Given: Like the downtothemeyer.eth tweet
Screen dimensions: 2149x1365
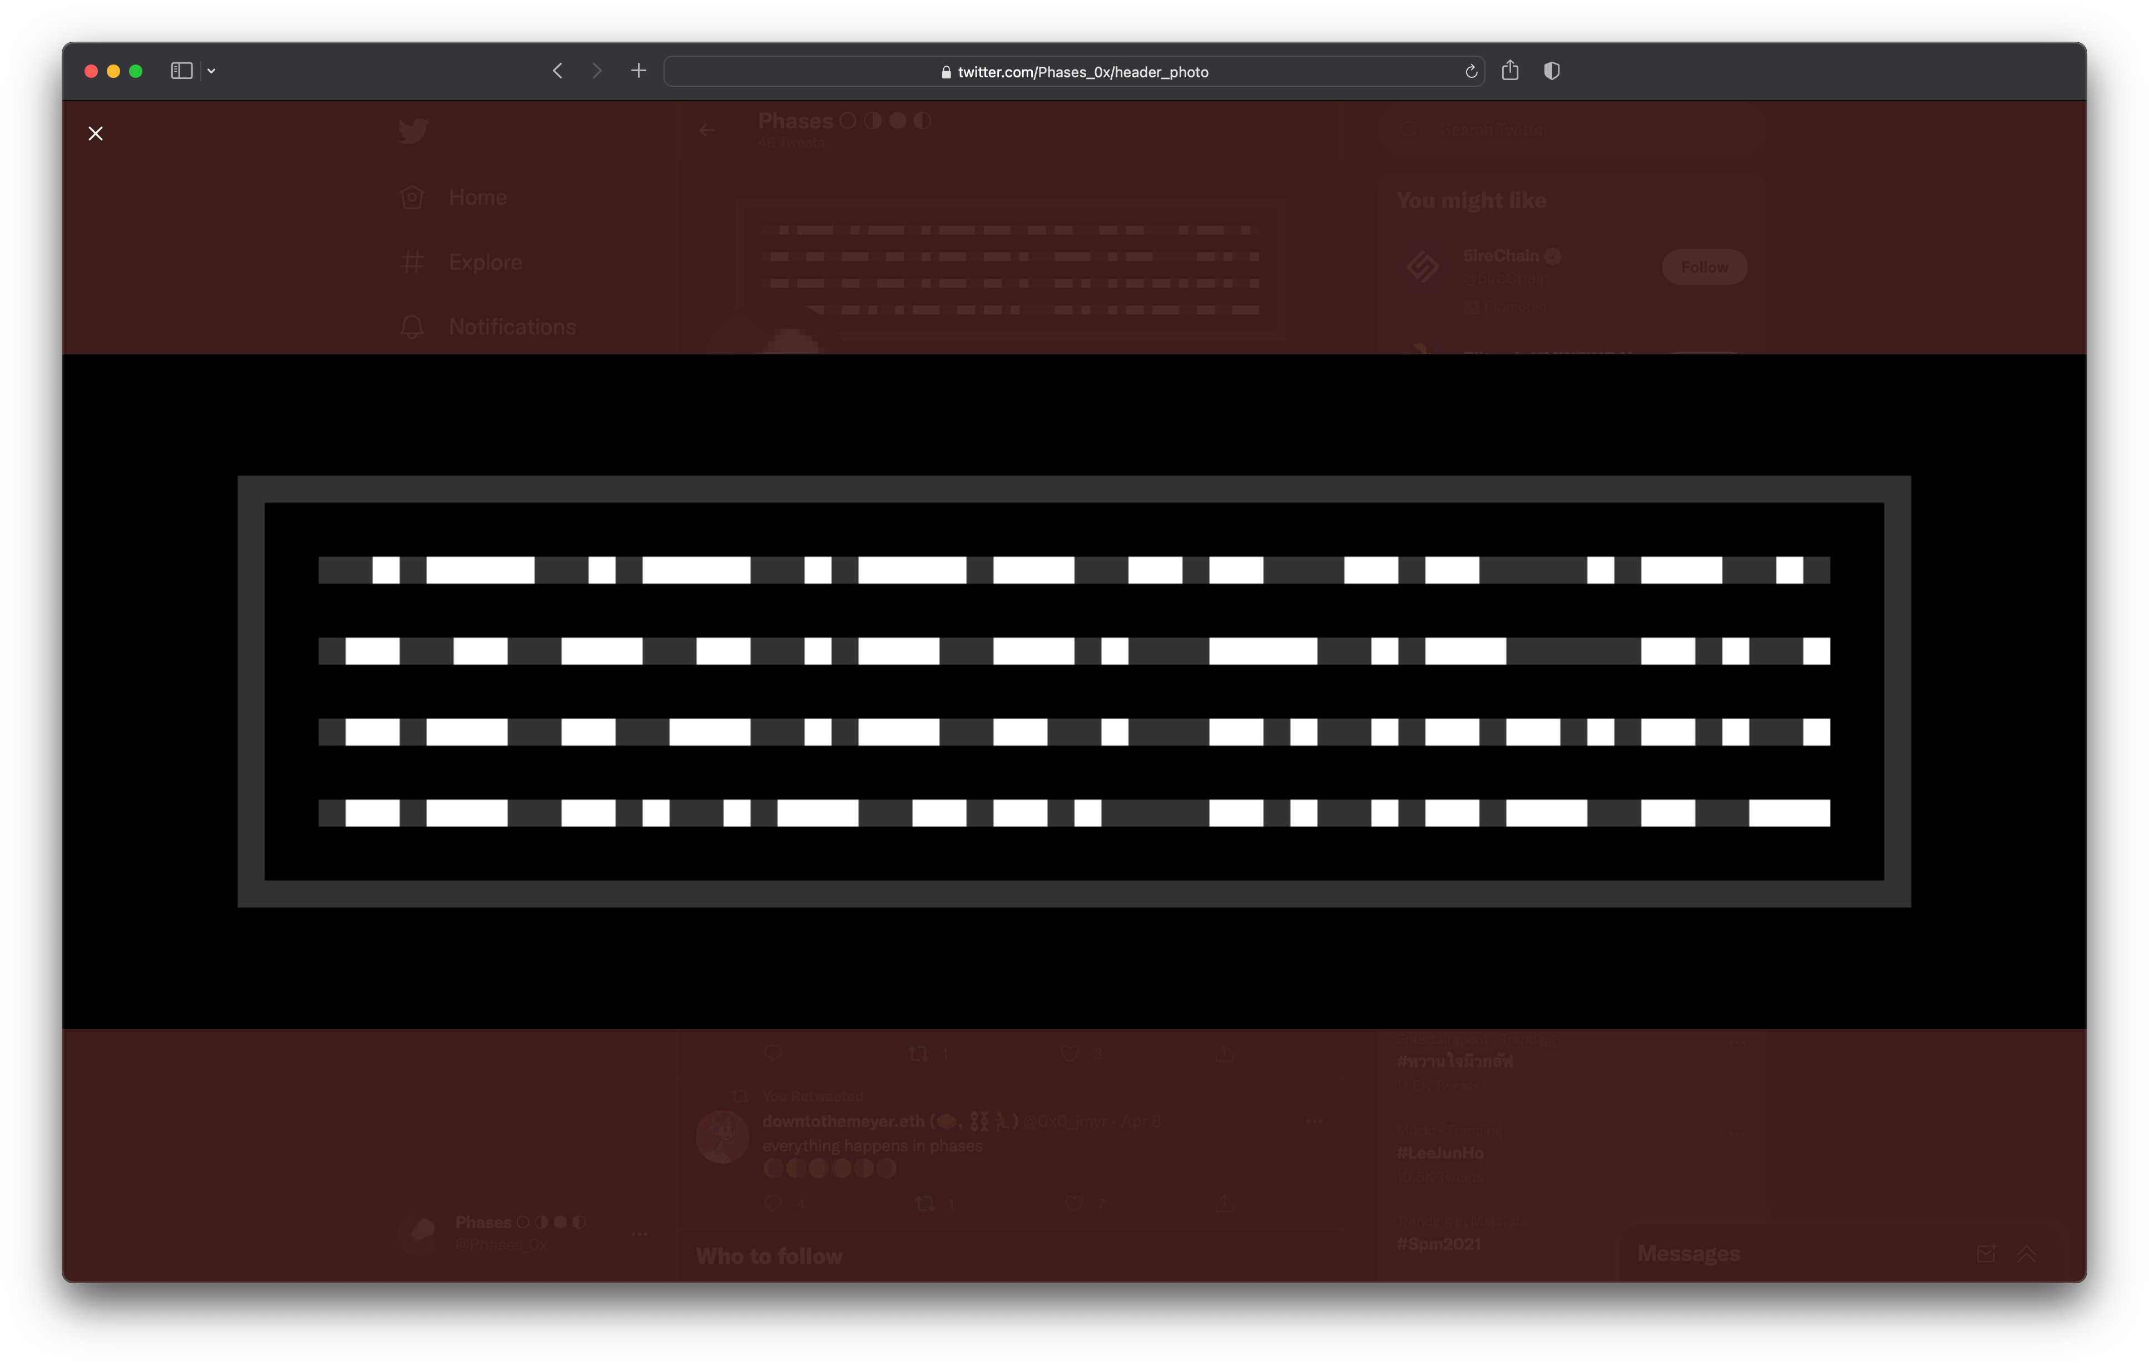Looking at the screenshot, I should pyautogui.click(x=1074, y=1204).
